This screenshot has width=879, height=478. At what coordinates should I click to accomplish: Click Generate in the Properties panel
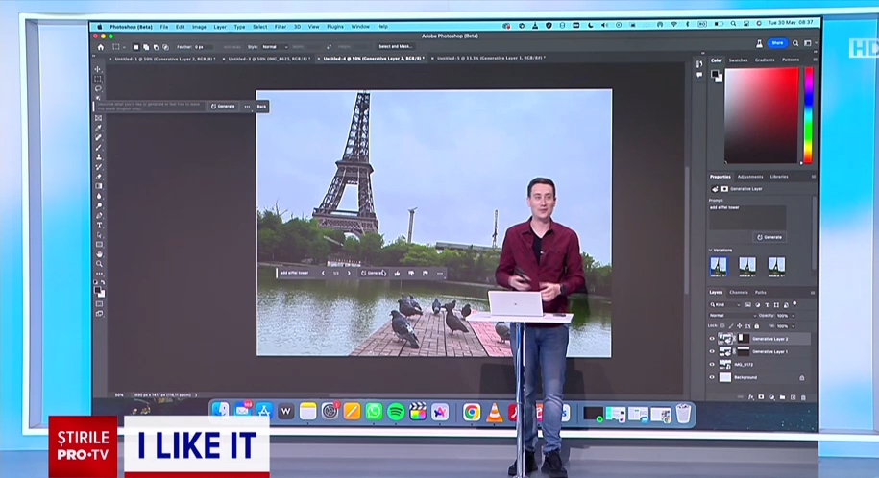click(769, 237)
